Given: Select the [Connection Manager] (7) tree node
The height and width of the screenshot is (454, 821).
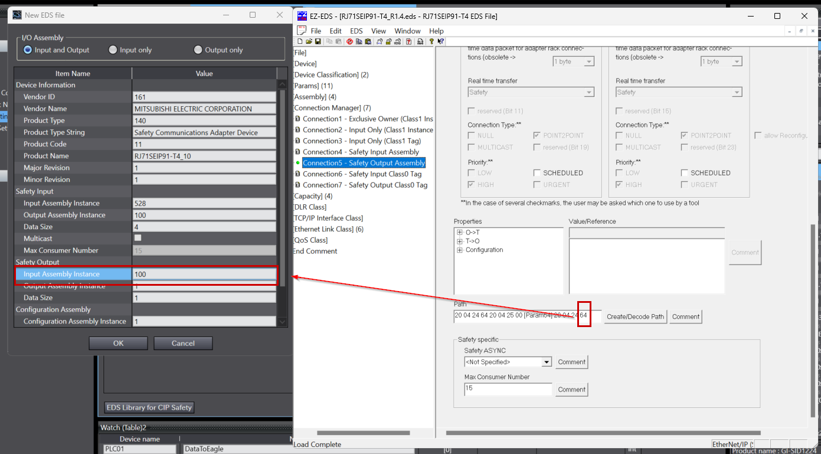Looking at the screenshot, I should click(332, 108).
